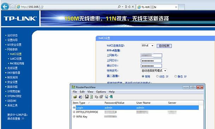This screenshot has height=129, width=215.
Task: Select the TL-WR browser tab
Action: [x=157, y=7]
